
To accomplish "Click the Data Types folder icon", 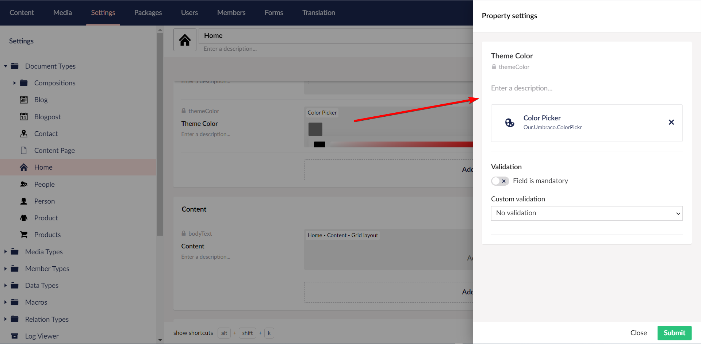I will pos(15,285).
